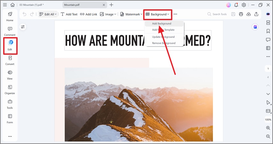Open the settings gear

tap(244, 5)
